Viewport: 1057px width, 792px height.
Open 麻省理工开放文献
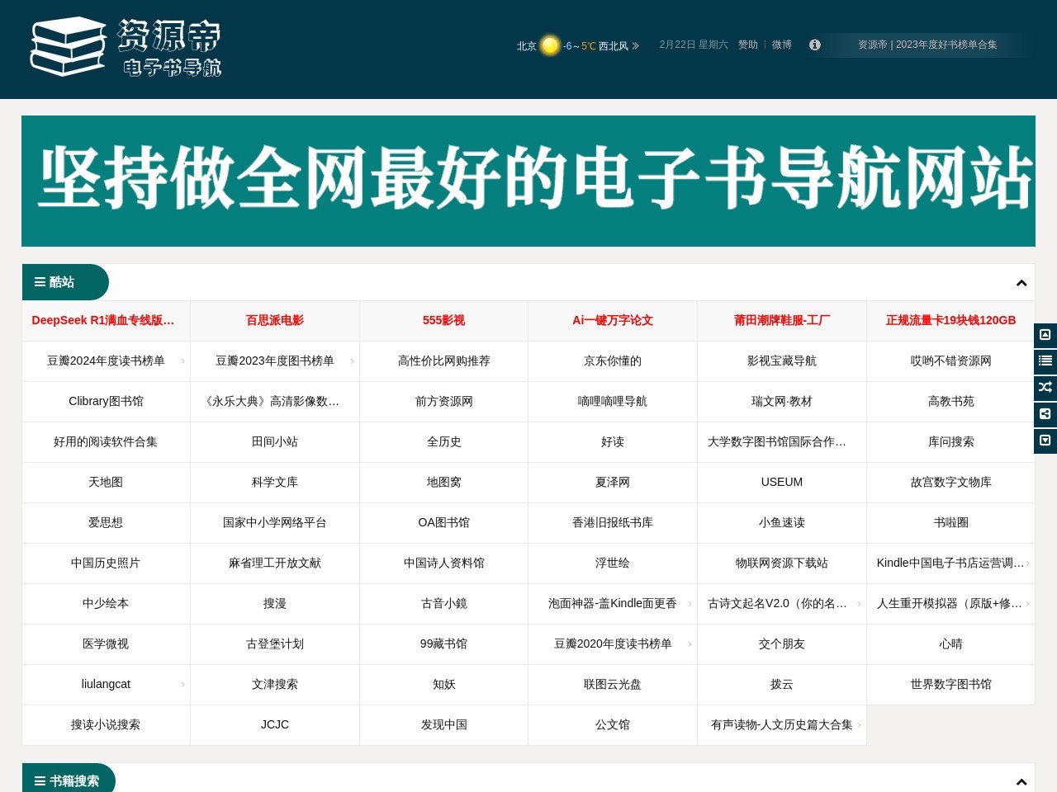coord(275,563)
